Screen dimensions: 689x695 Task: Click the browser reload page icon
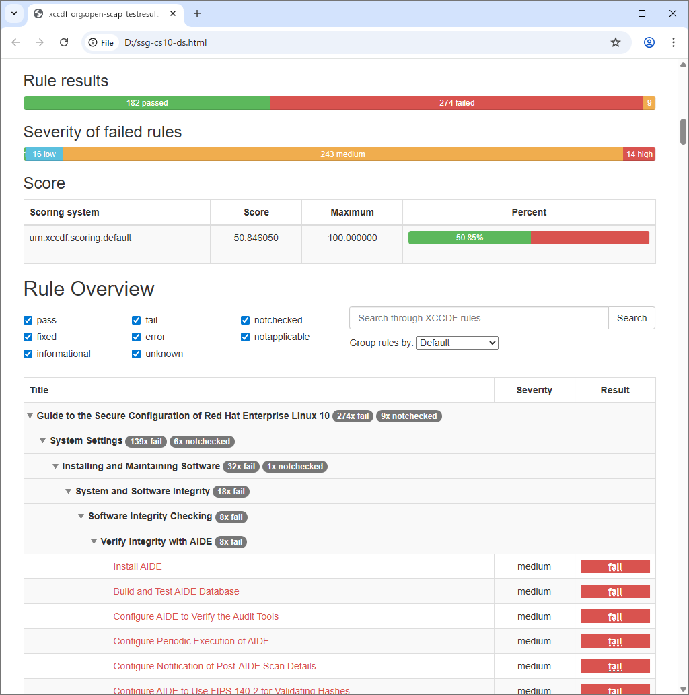click(64, 42)
